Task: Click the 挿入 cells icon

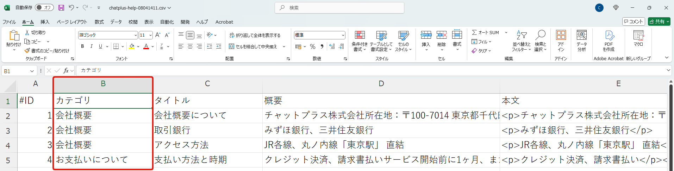Action: 426,34
